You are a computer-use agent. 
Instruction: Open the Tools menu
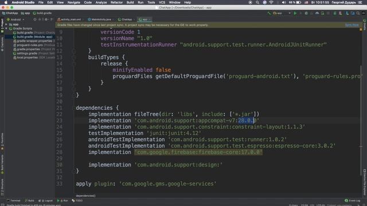pos(151,2)
